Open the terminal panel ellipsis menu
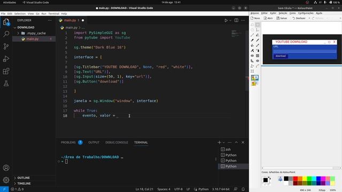The image size is (342, 192). click(229, 142)
